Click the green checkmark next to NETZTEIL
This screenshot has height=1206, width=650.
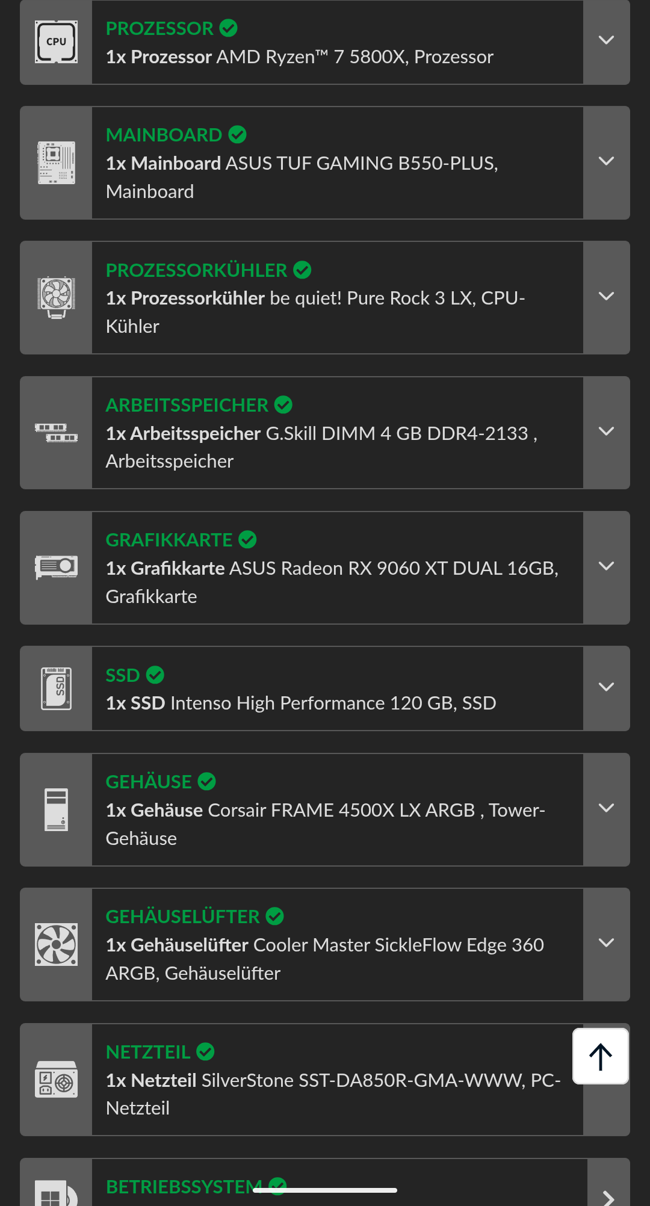coord(205,1051)
